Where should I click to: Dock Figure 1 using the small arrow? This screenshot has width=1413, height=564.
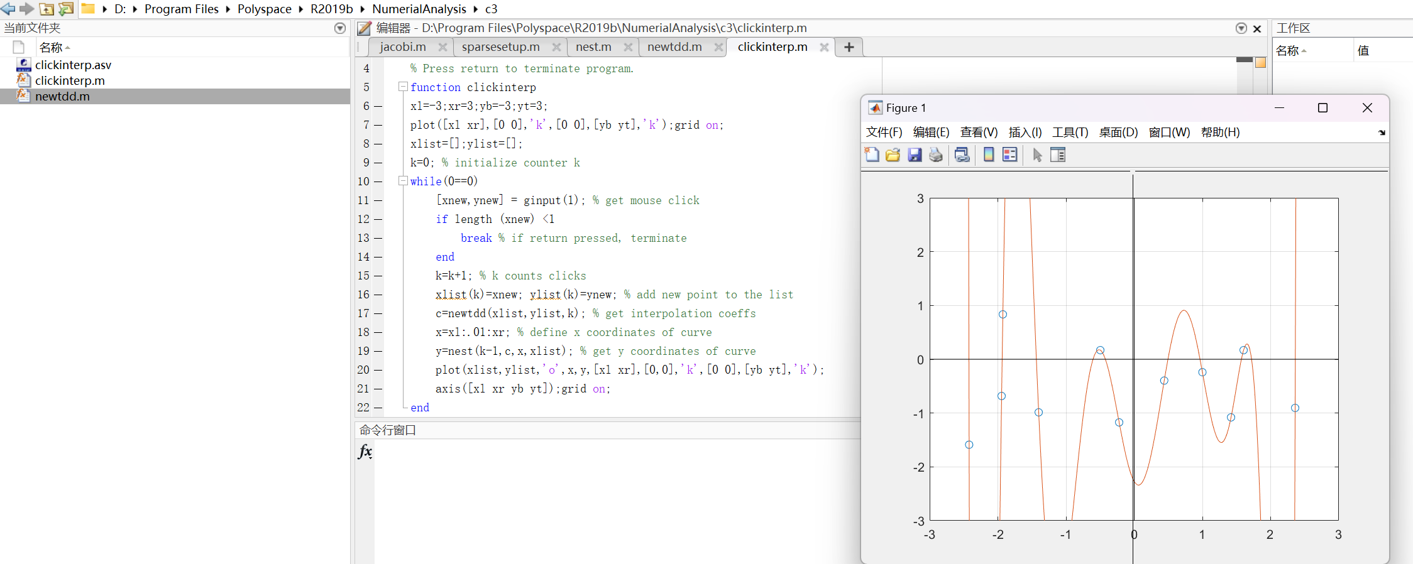click(x=1382, y=133)
